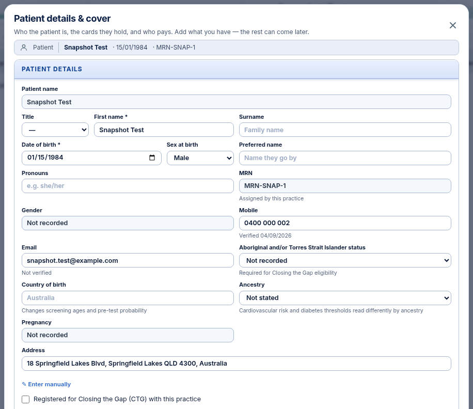
Task: Click the 'Patient' label in banner
Action: (x=43, y=48)
